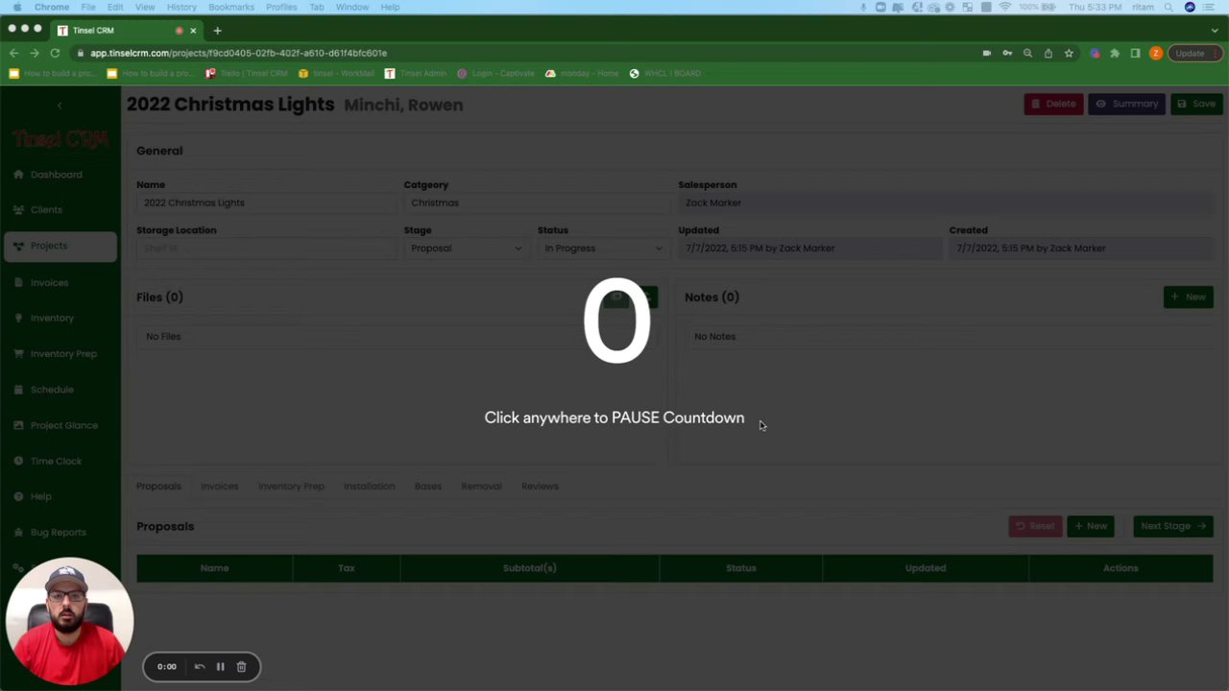
Task: Open the History menu in menu bar
Action: tap(181, 7)
